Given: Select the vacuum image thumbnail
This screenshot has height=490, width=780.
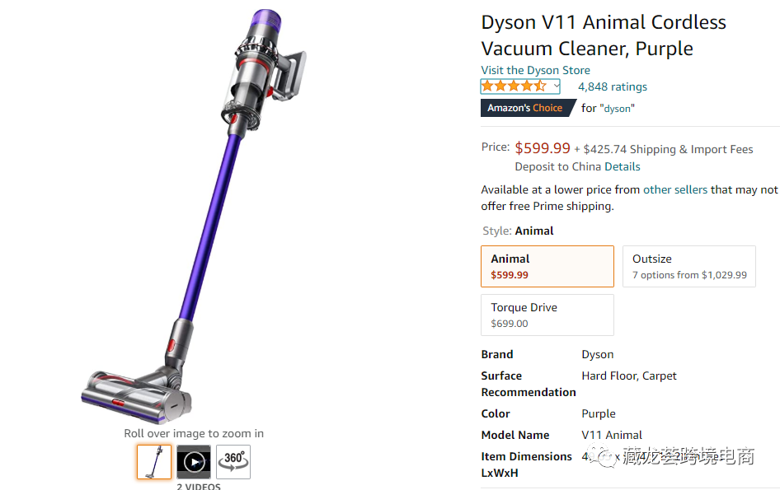Looking at the screenshot, I should click(154, 462).
